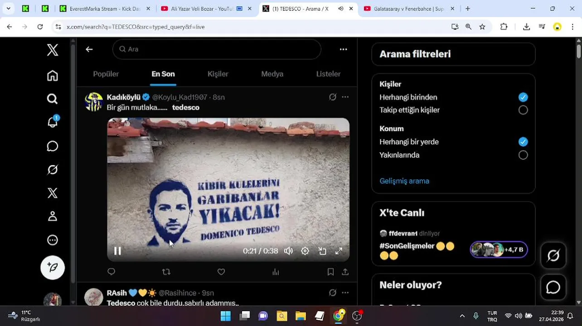Reply to Kadıköylü's post
Screen dimensions: 582x326
pos(112,272)
